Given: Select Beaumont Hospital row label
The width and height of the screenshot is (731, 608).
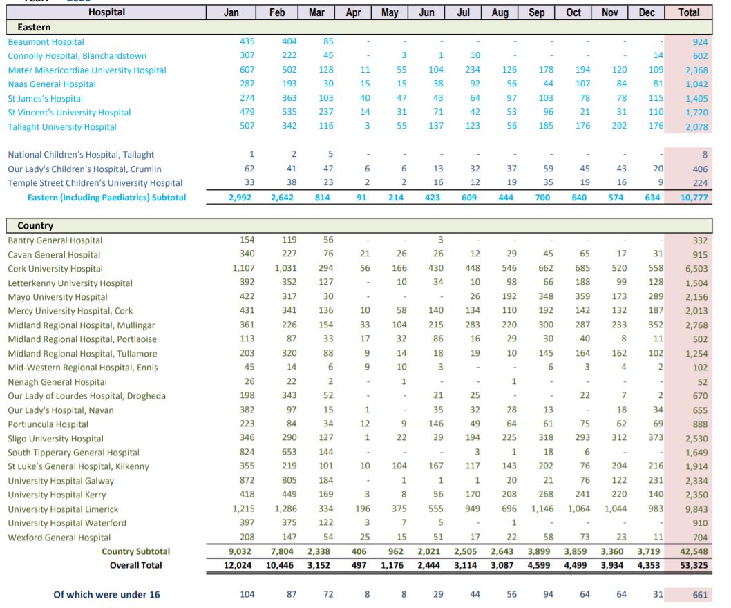Looking at the screenshot, I should coord(46,42).
